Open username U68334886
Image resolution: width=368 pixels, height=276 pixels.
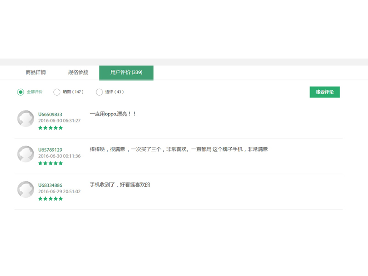coord(50,185)
